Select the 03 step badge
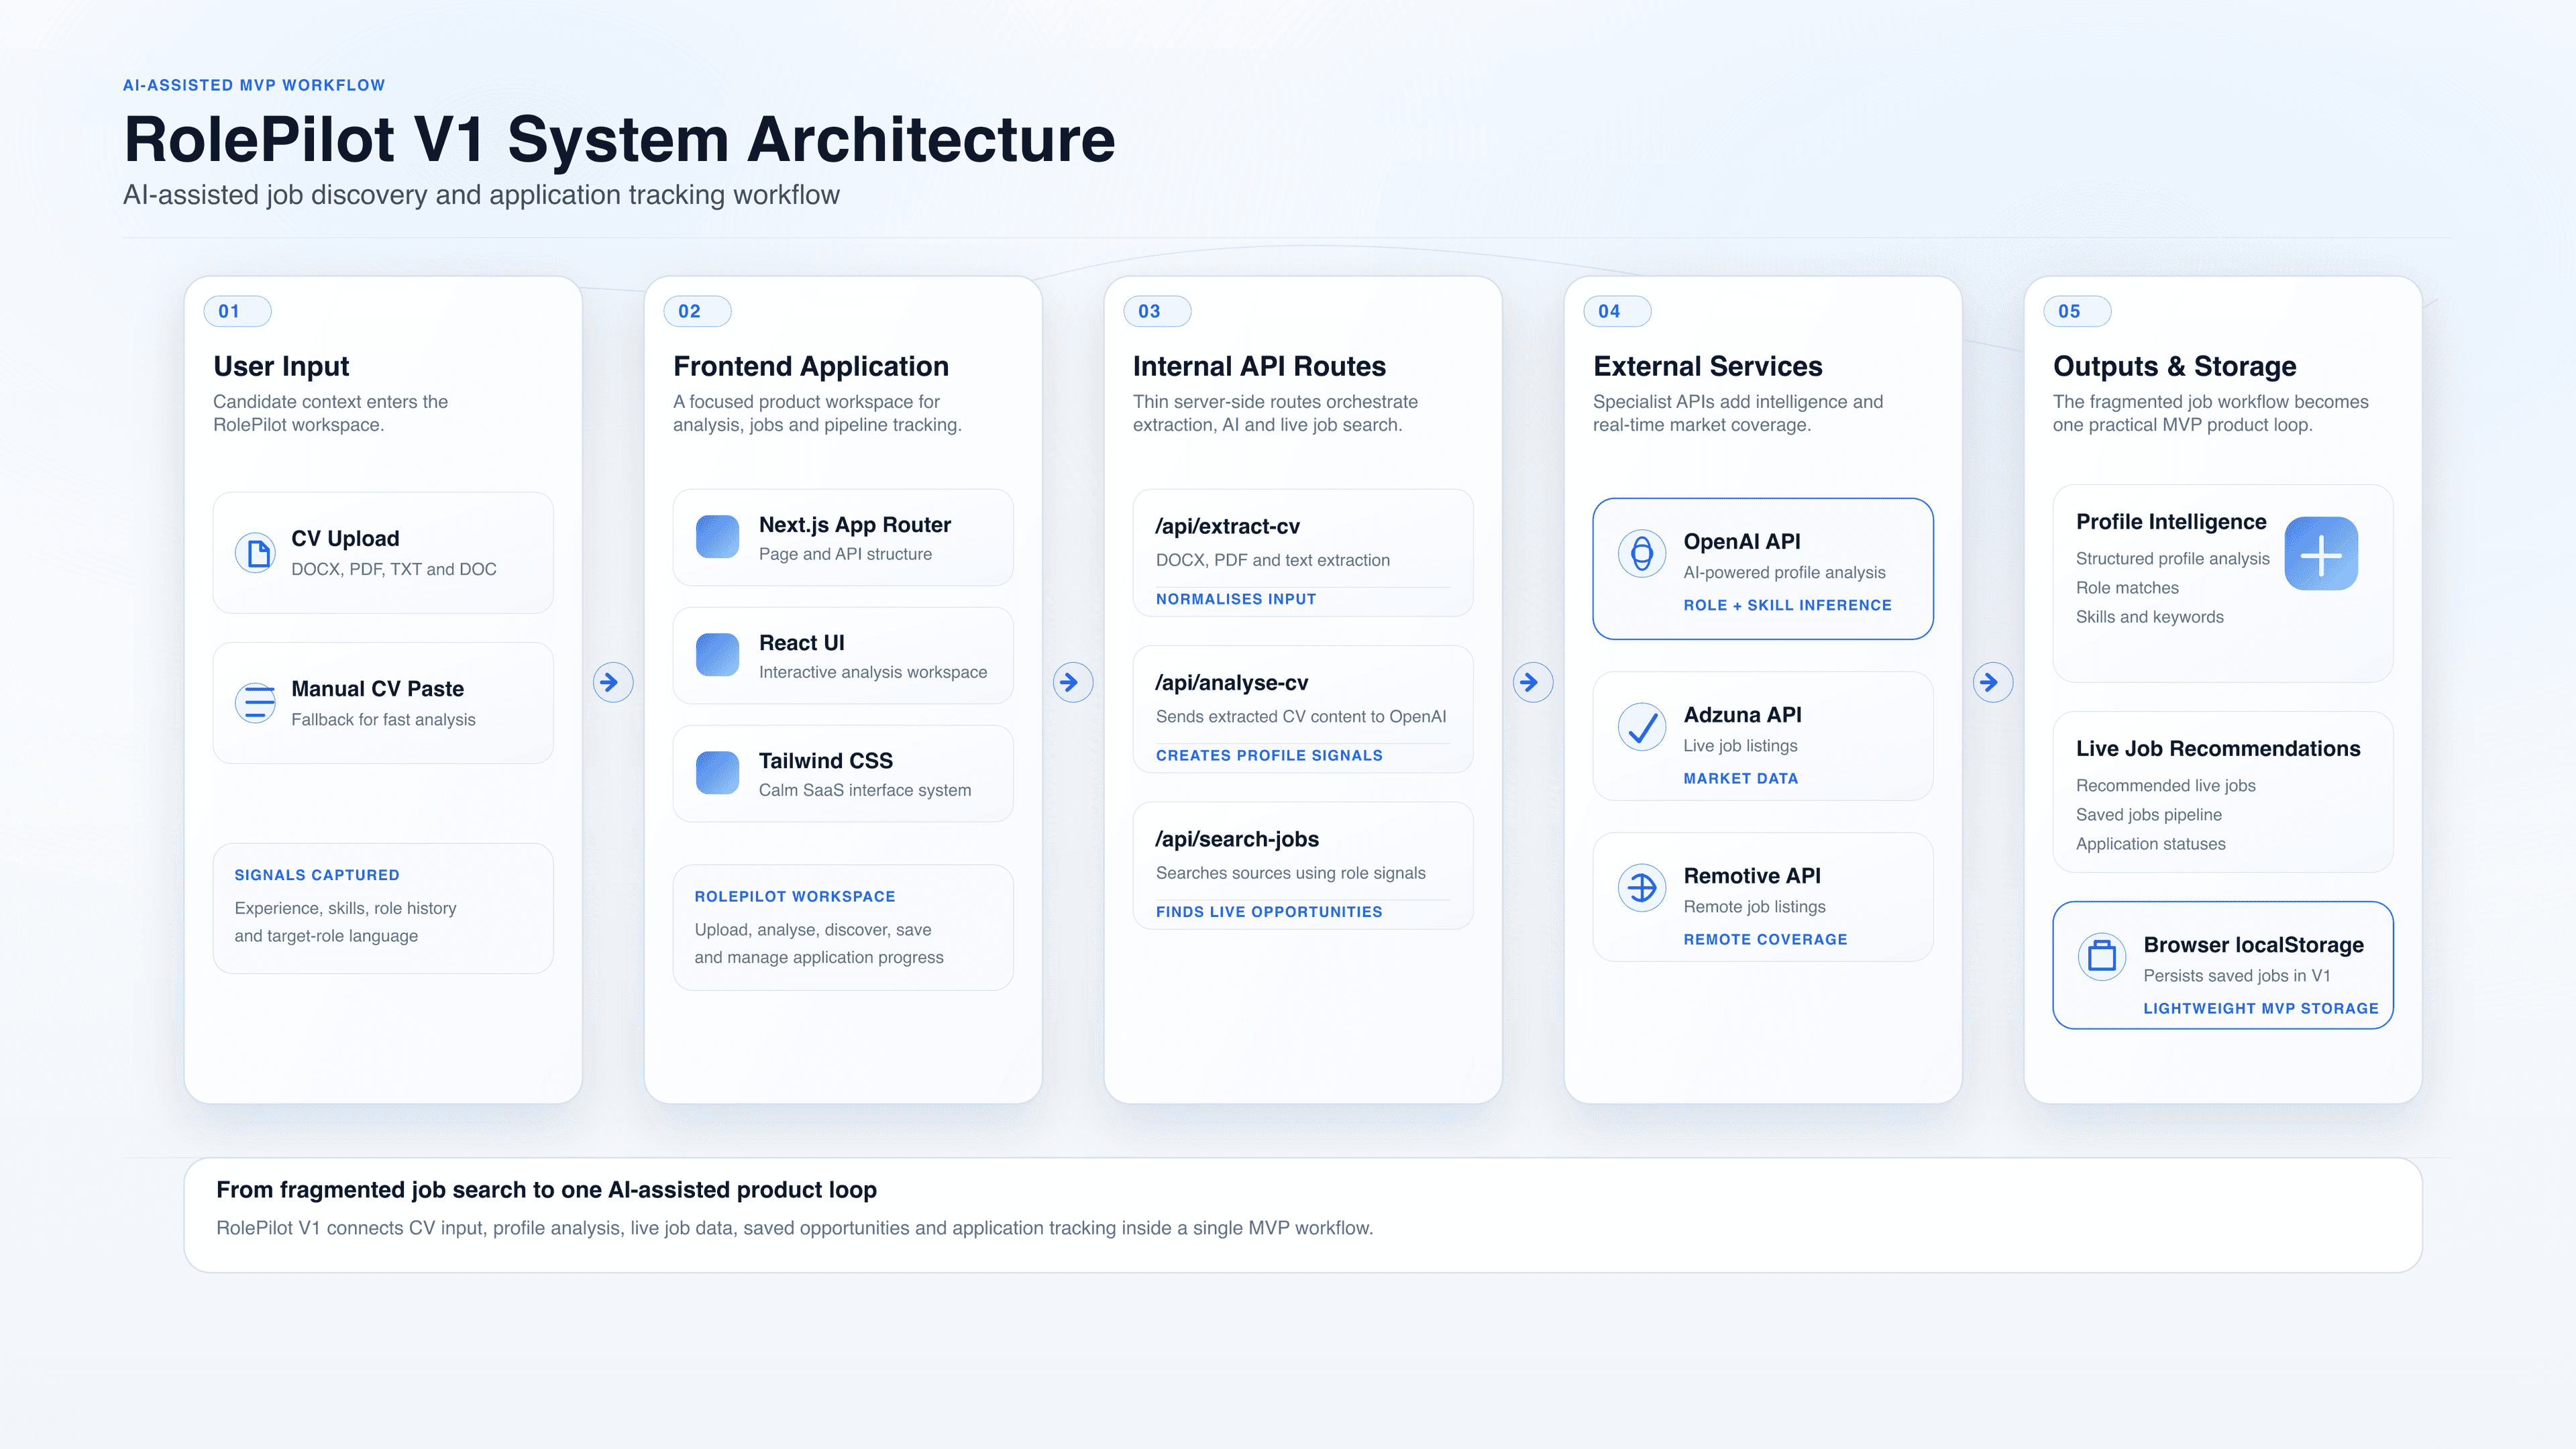The image size is (2576, 1449). 1157,311
